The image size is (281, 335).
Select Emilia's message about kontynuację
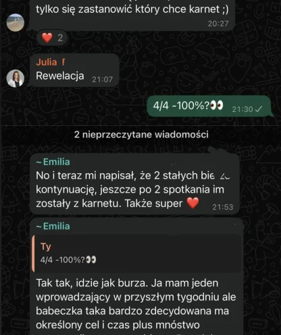tap(134, 184)
